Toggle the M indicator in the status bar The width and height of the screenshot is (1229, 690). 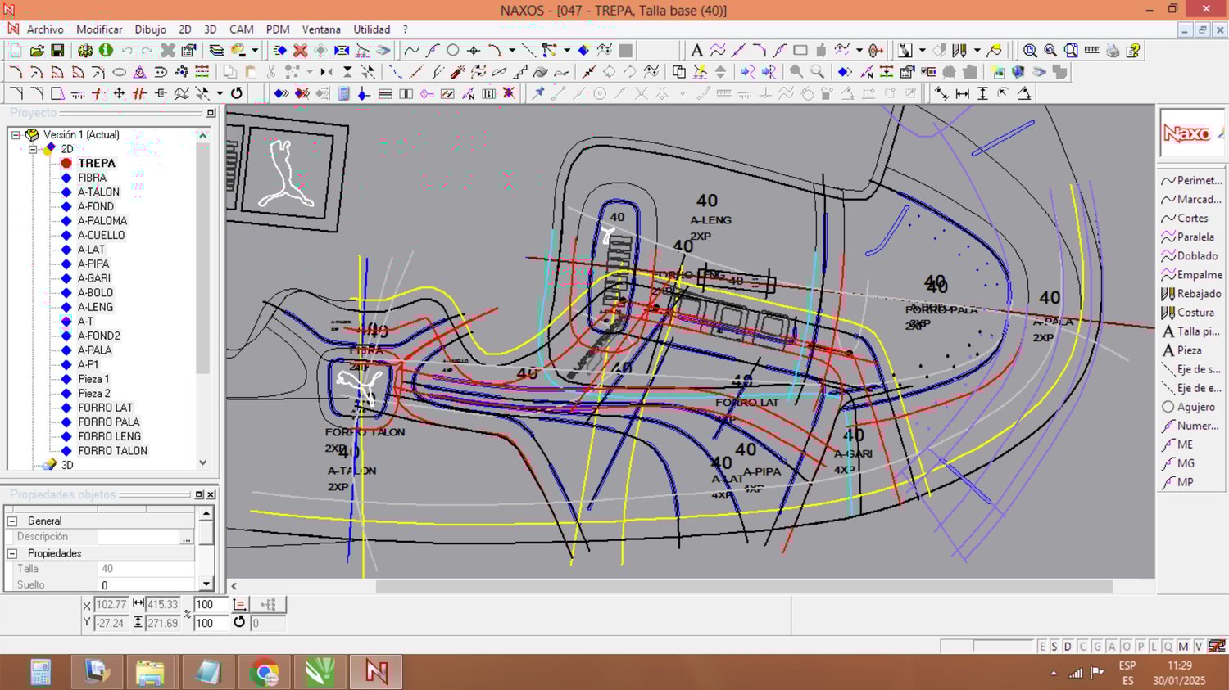point(1183,647)
